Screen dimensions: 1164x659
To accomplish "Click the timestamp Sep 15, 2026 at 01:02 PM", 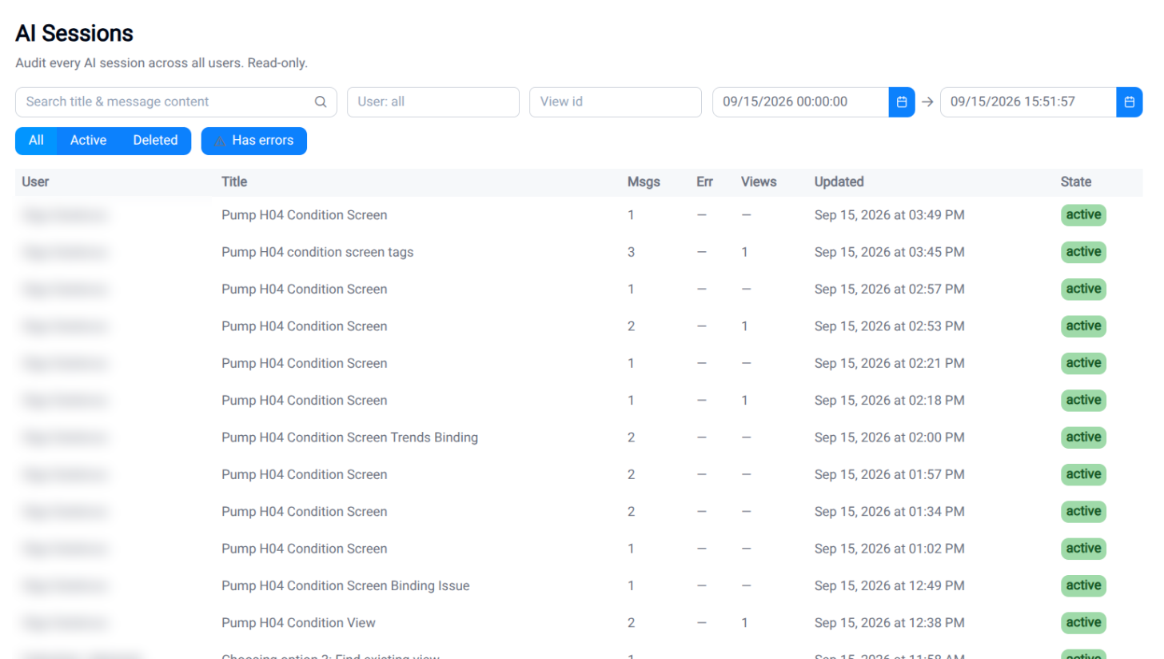I will pos(889,549).
